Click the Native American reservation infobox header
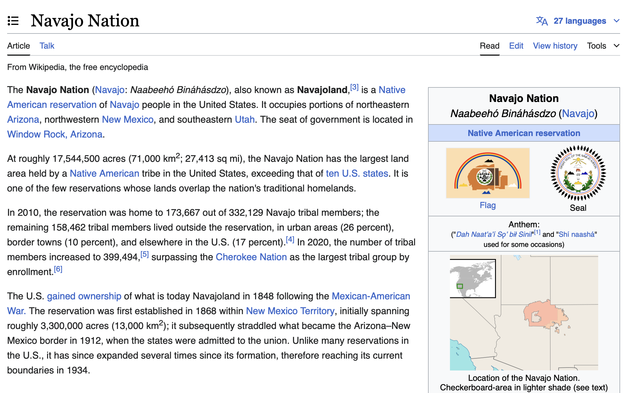629x393 pixels. [x=524, y=133]
